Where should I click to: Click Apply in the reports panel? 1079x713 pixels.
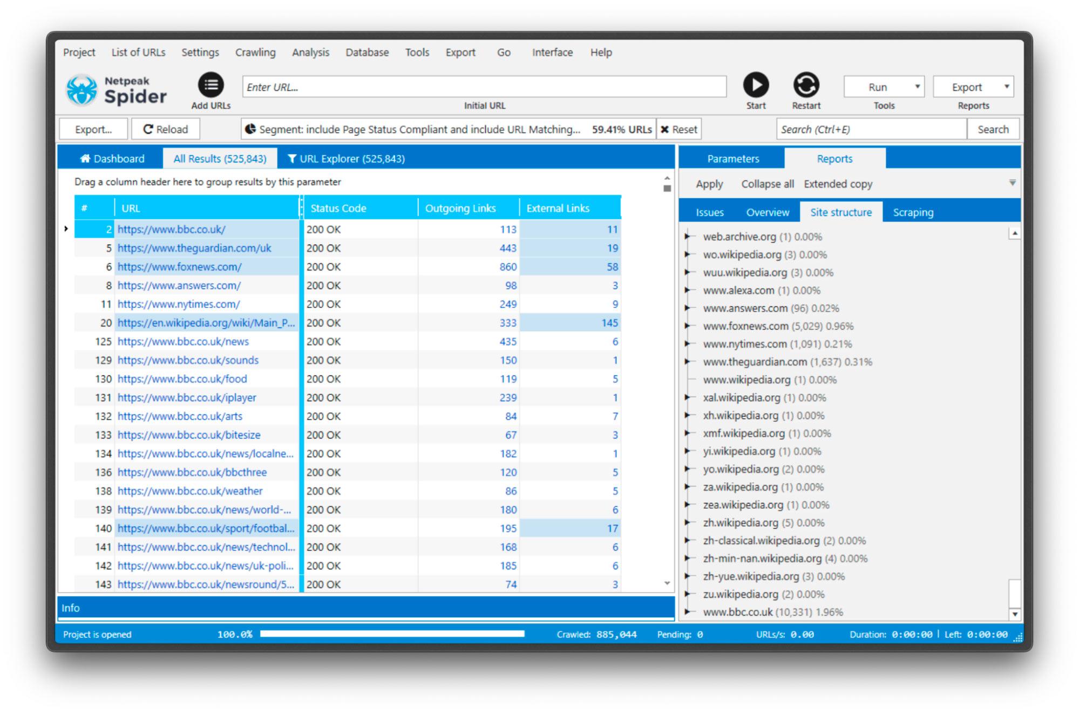(709, 184)
